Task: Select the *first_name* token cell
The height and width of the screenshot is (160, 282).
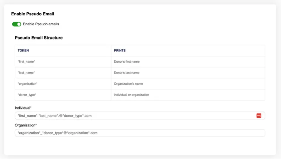Action: (27, 62)
